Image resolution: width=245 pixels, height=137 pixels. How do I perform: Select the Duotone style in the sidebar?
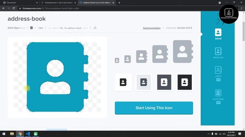[x=218, y=96]
